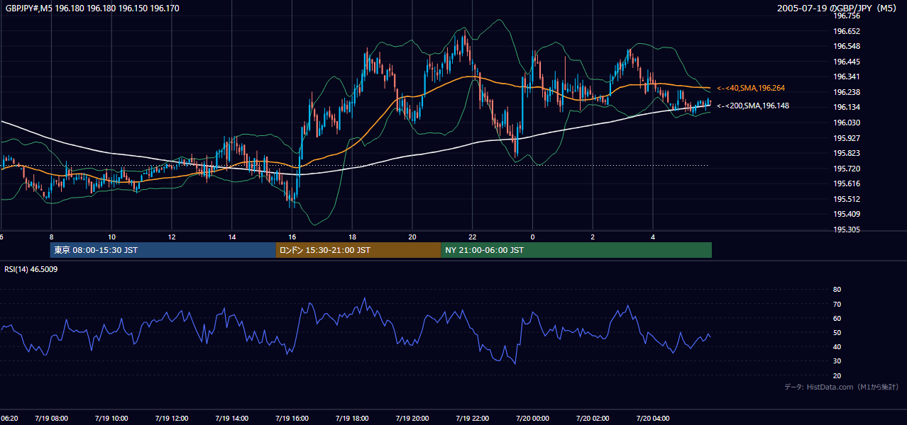Click price axis value 195.512
Screen dimensions: 907x425
click(x=846, y=199)
